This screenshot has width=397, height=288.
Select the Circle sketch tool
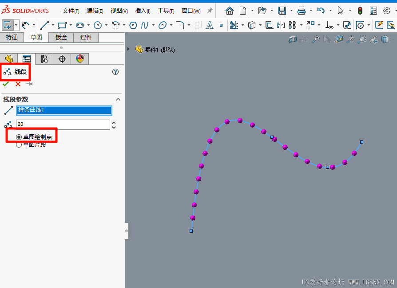[x=98, y=25]
